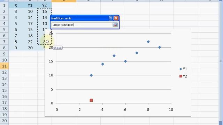Click the Y1 diamond marker at x equals 9

coord(160,47)
